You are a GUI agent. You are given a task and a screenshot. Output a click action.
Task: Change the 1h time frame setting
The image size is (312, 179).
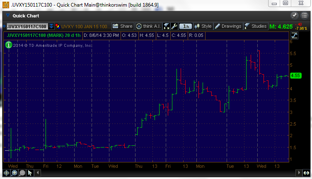[x=186, y=26]
